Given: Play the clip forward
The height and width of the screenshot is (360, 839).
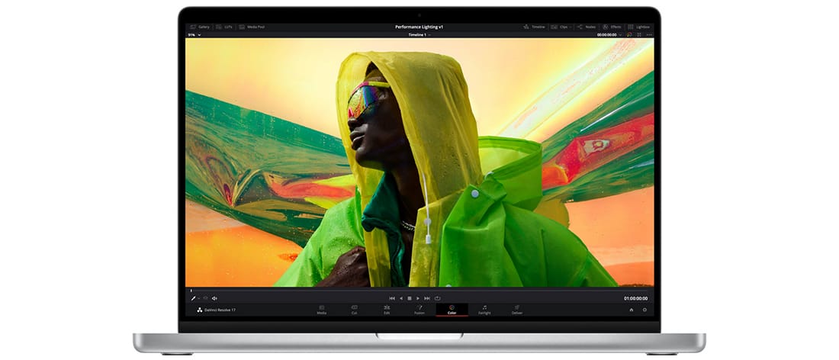Looking at the screenshot, I should coord(418,298).
